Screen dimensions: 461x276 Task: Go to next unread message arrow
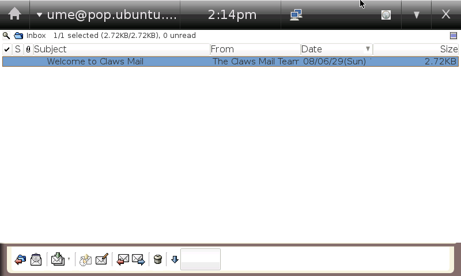coord(175,259)
